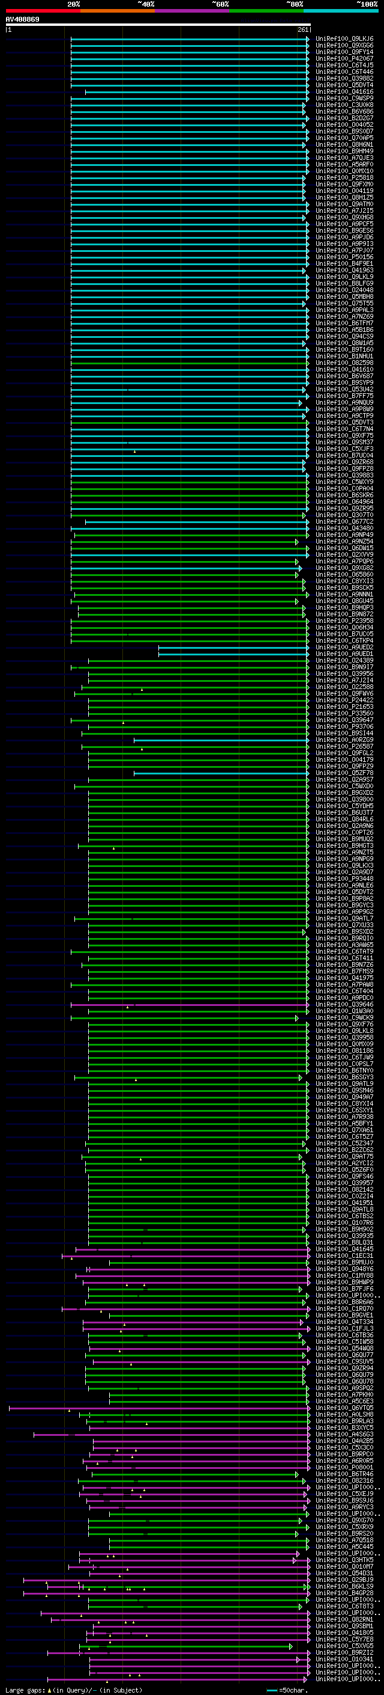The image size is (384, 1695).
Task: Select the UniRef100_Q949A7 label
Action: point(344,1097)
